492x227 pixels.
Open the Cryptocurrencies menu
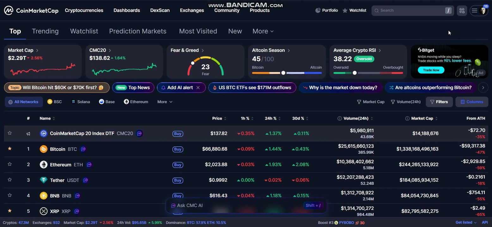[84, 10]
